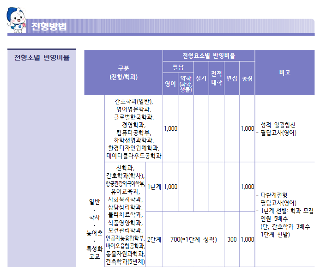The image size is (326, 267).
Task: Click 간호학과(학사) in the department list
Action: (x=125, y=176)
